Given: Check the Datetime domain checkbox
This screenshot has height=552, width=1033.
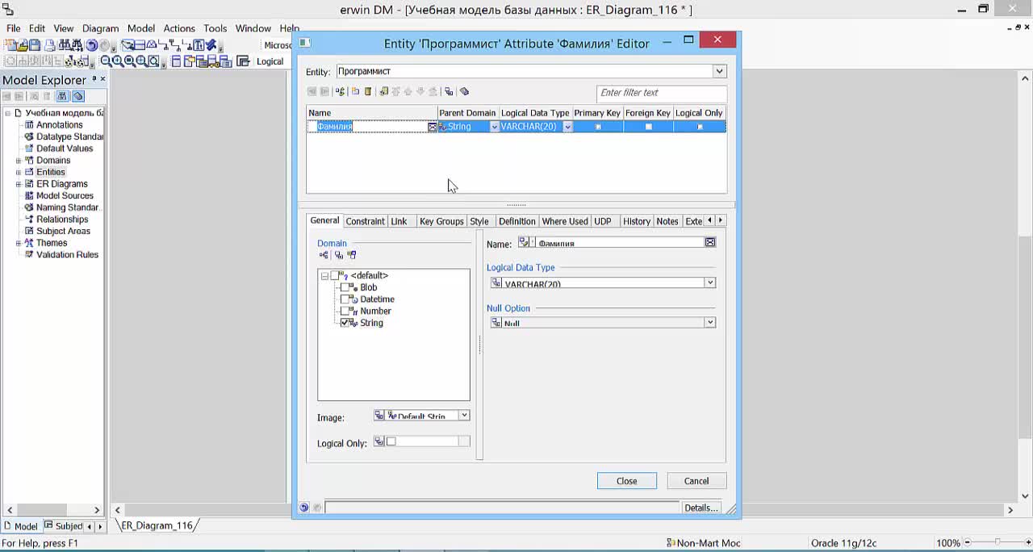Looking at the screenshot, I should coord(345,299).
